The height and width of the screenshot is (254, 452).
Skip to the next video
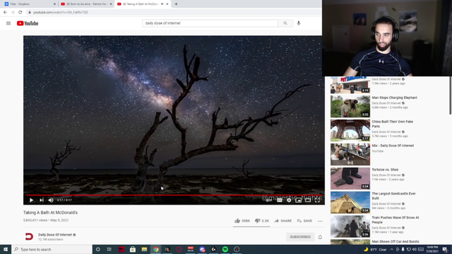42,200
